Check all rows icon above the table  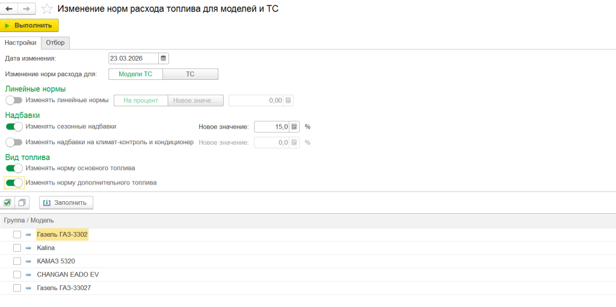click(8, 202)
